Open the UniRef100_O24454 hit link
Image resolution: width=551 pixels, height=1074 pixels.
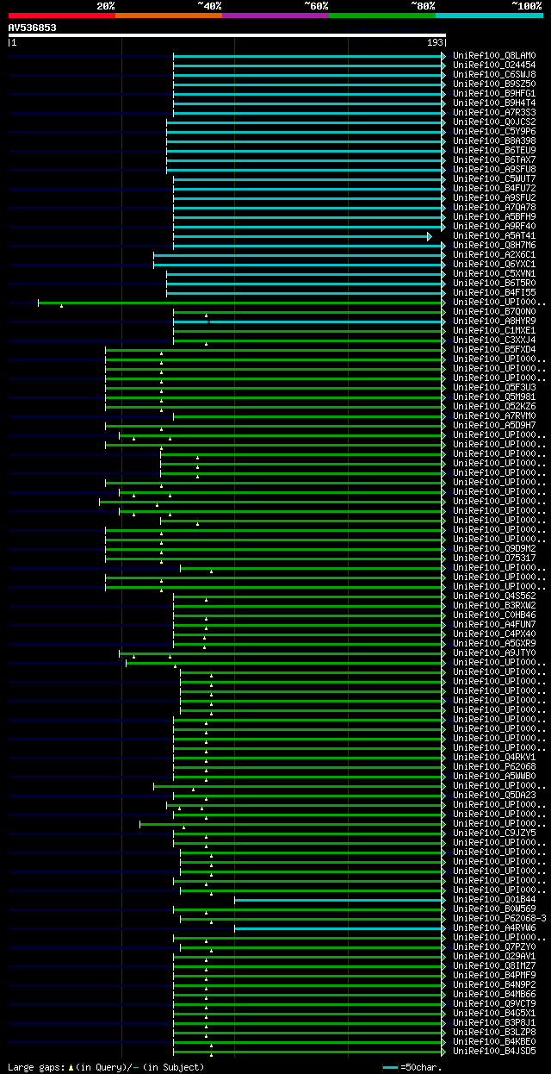click(494, 65)
